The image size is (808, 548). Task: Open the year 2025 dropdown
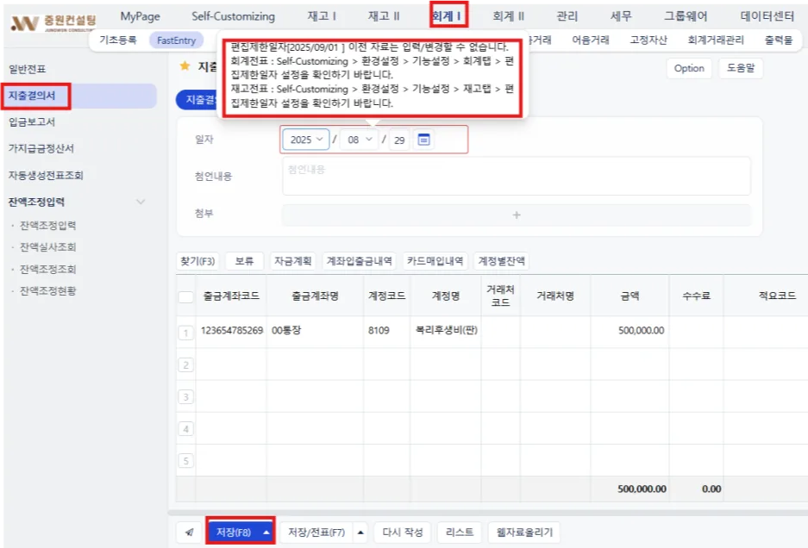pyautogui.click(x=306, y=140)
